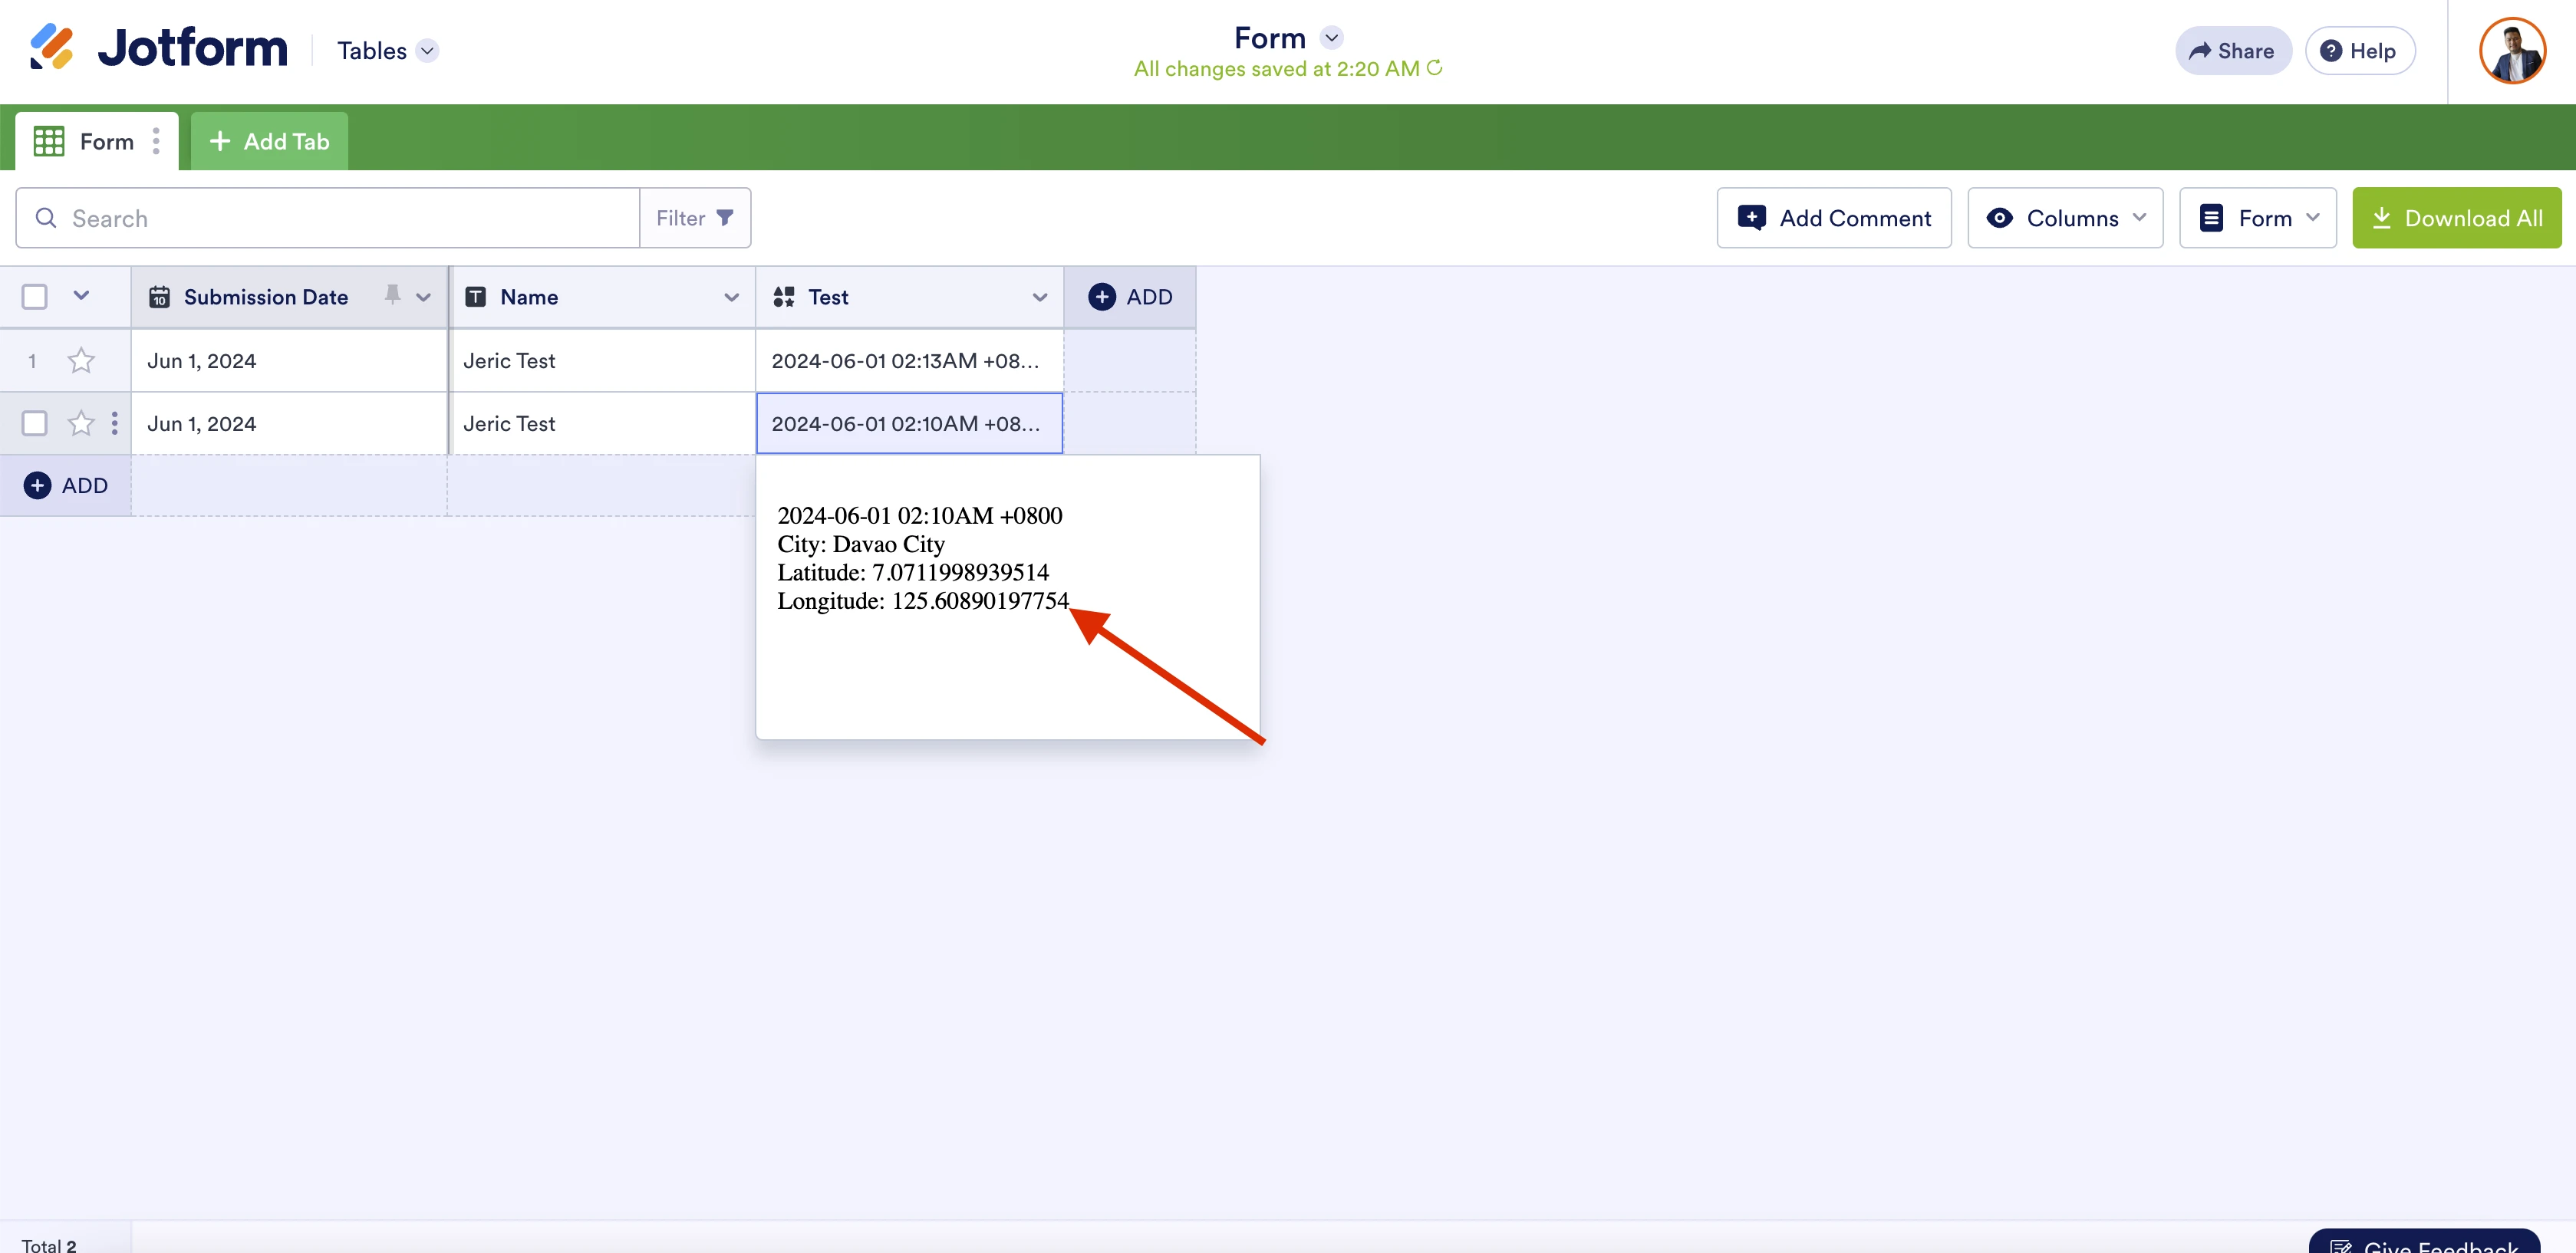Click the Jotform logo
Screen dimensions: 2576x1253
158,48
